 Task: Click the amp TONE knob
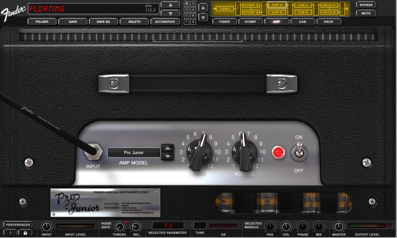[x=199, y=152]
